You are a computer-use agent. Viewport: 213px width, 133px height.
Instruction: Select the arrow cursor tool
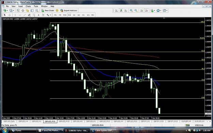click(5, 15)
